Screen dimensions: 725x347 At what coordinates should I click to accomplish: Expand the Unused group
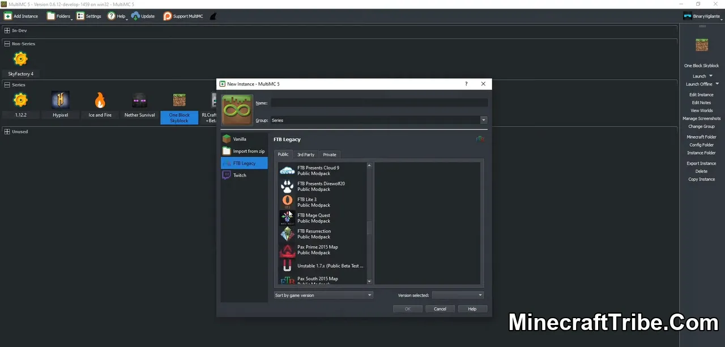(7, 131)
